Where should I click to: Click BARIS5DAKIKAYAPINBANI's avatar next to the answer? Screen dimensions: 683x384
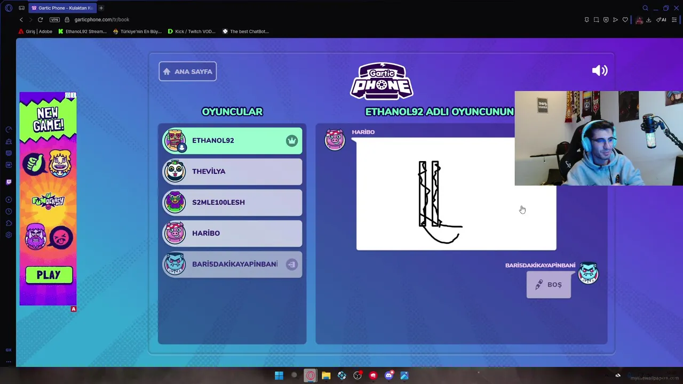tap(588, 274)
